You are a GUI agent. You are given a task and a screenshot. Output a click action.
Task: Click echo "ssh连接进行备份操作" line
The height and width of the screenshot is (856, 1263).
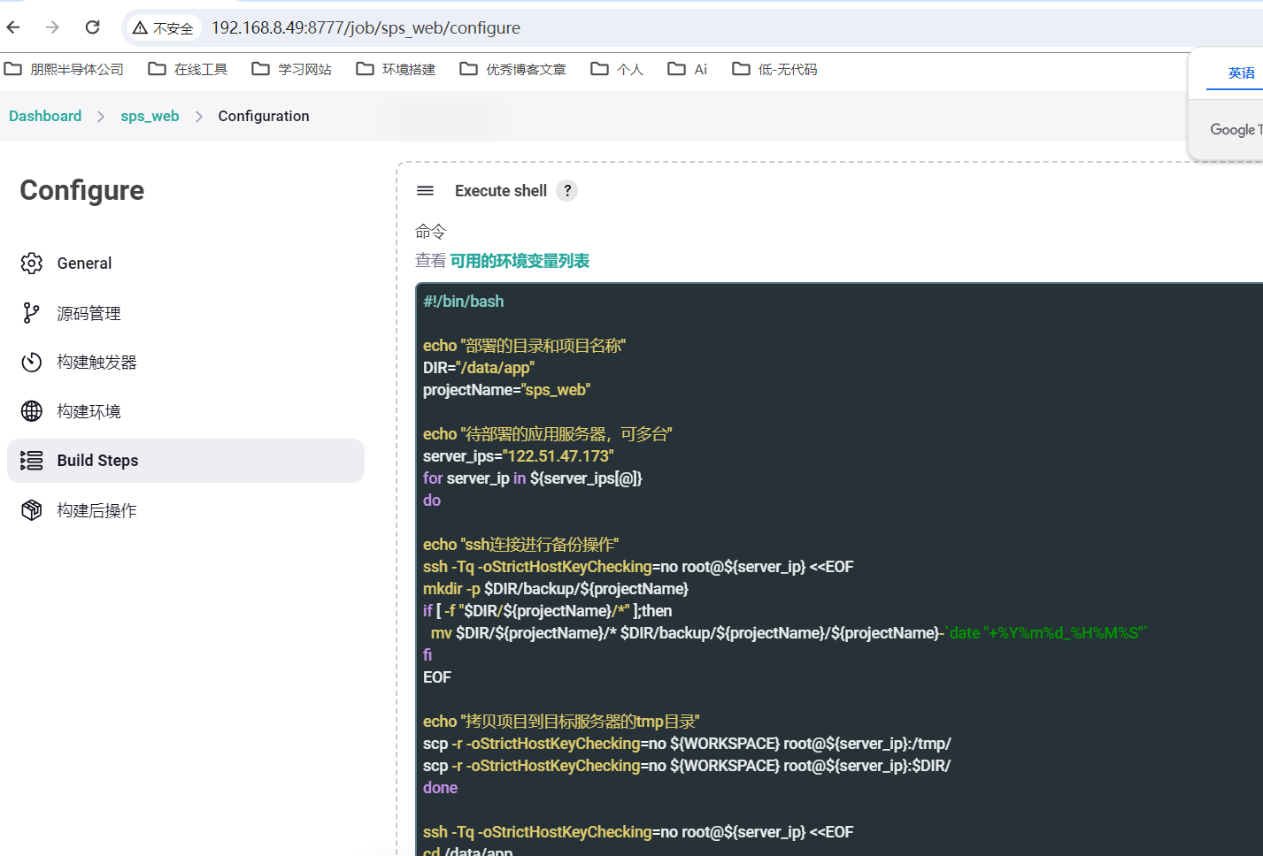click(x=520, y=545)
